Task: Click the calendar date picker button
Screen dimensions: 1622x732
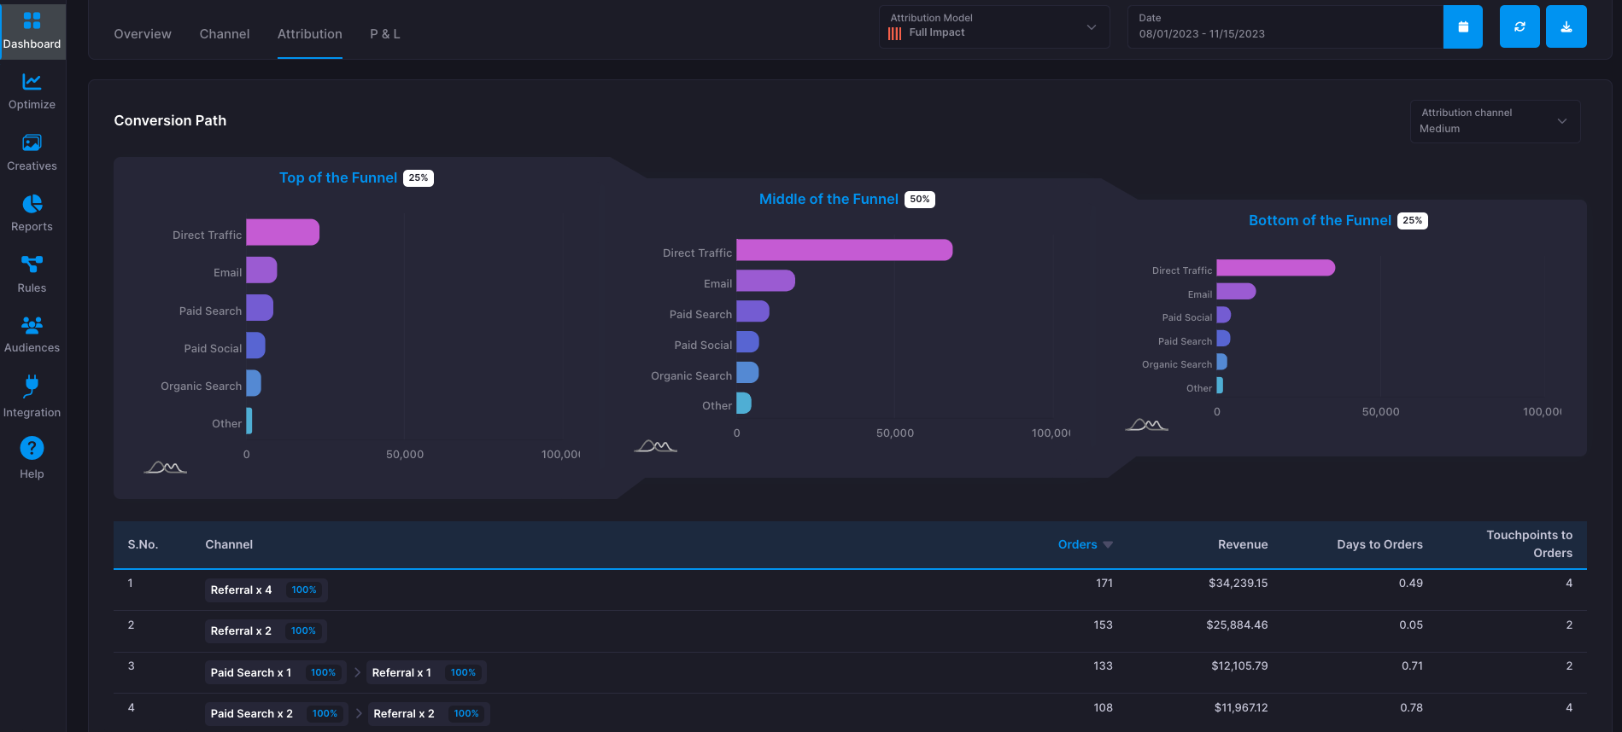Action: tap(1463, 26)
